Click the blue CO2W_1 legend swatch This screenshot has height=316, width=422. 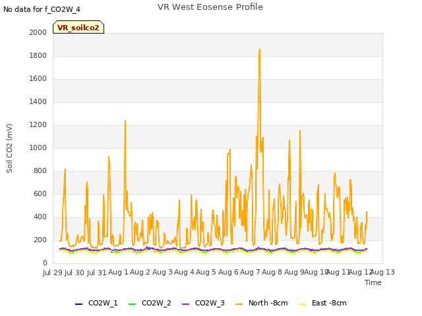click(x=78, y=304)
